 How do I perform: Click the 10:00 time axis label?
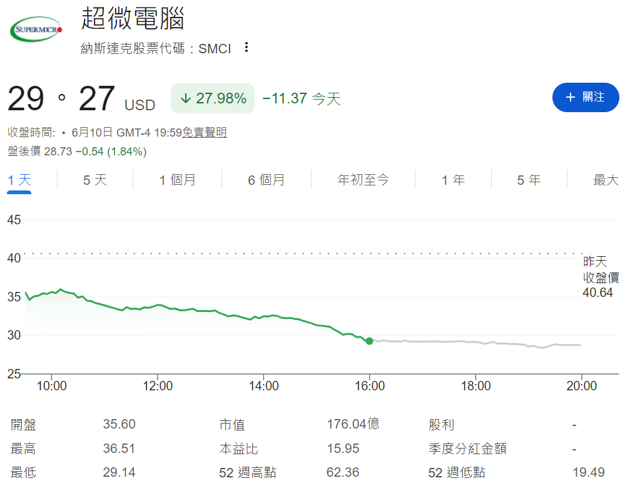[x=52, y=386]
